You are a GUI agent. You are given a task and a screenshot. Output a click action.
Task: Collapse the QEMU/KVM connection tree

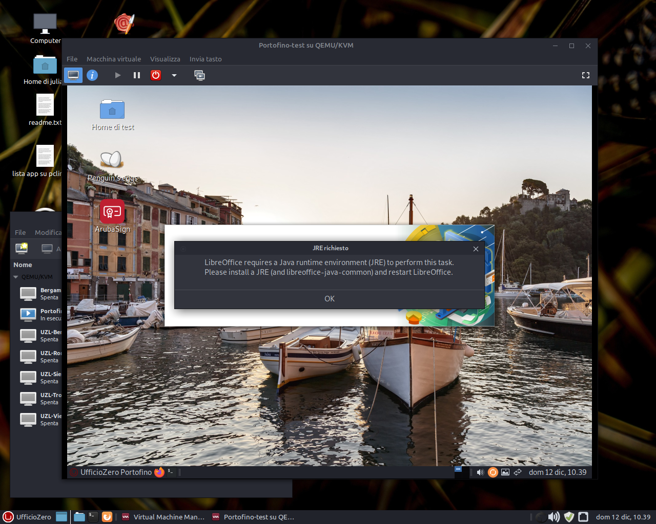pyautogui.click(x=16, y=277)
